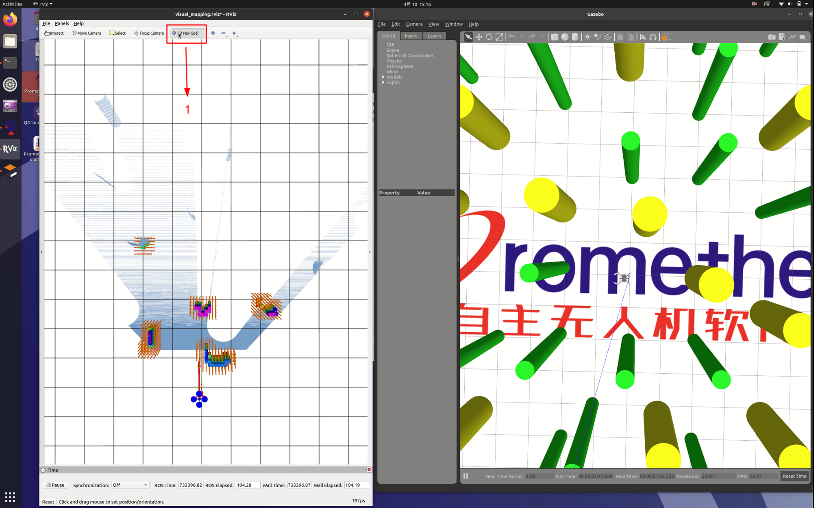Select Gazebo selection mode arrow tool
This screenshot has width=814, height=508.
pyautogui.click(x=468, y=37)
